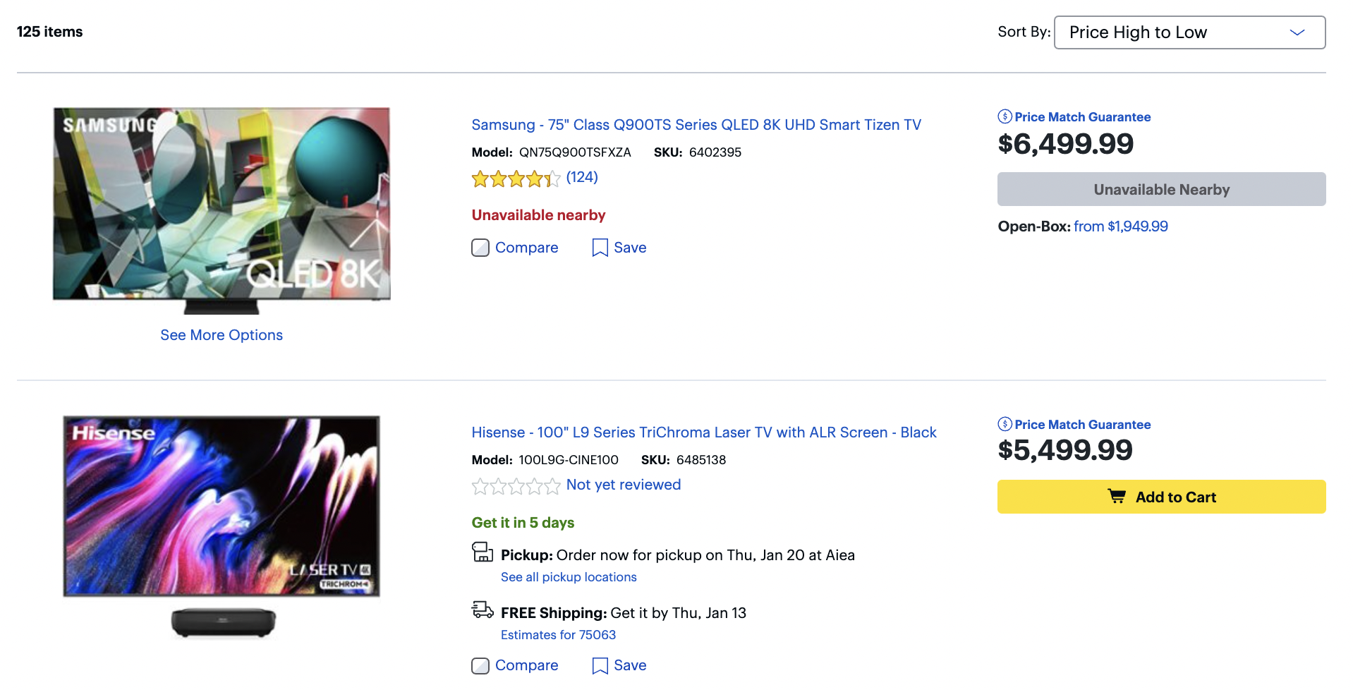Image resolution: width=1353 pixels, height=690 pixels.
Task: Click the Samsung bookmark save icon
Action: click(600, 248)
